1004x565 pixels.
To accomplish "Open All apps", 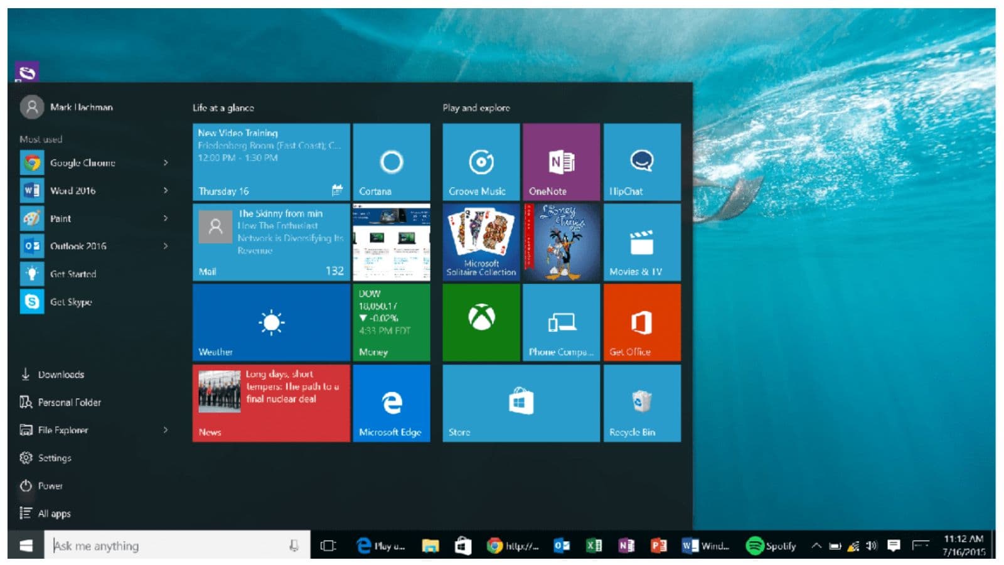I will pos(55,513).
